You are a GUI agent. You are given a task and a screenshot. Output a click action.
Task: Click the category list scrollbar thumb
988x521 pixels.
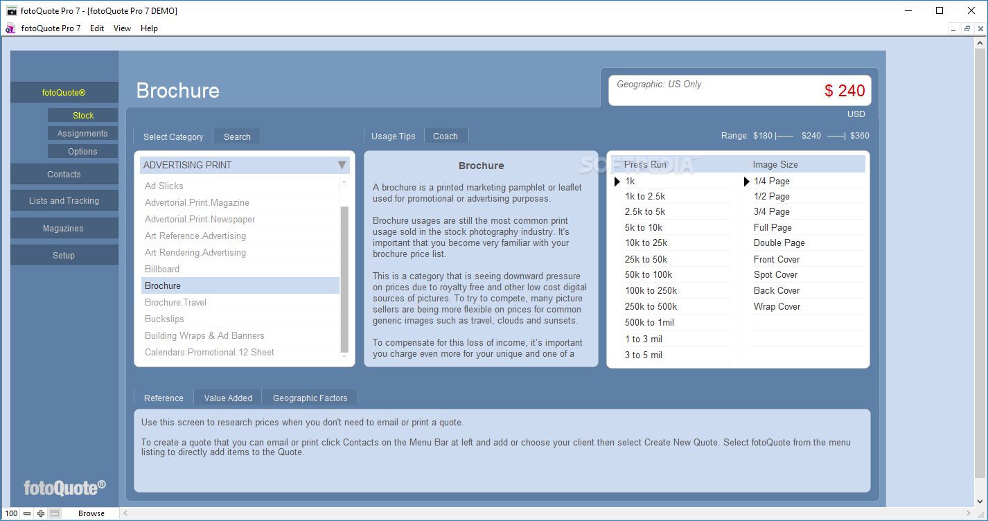click(344, 279)
